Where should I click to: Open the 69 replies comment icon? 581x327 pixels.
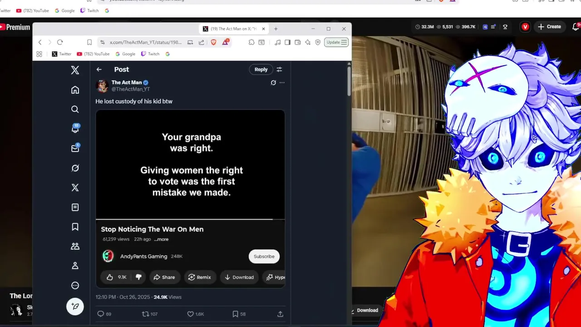[101, 314]
